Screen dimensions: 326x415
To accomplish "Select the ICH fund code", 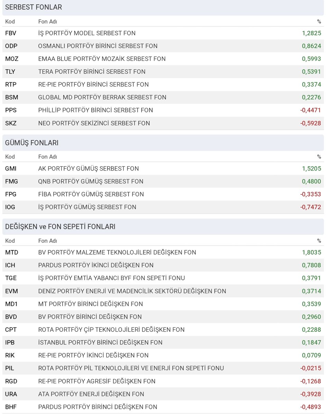I will (x=10, y=265).
